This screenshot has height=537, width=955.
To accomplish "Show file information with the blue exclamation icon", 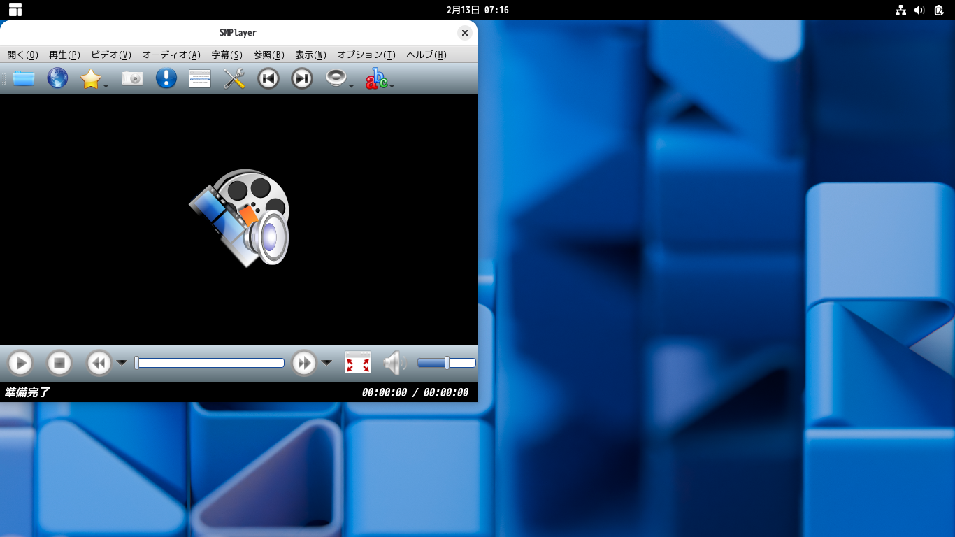I will [x=166, y=78].
